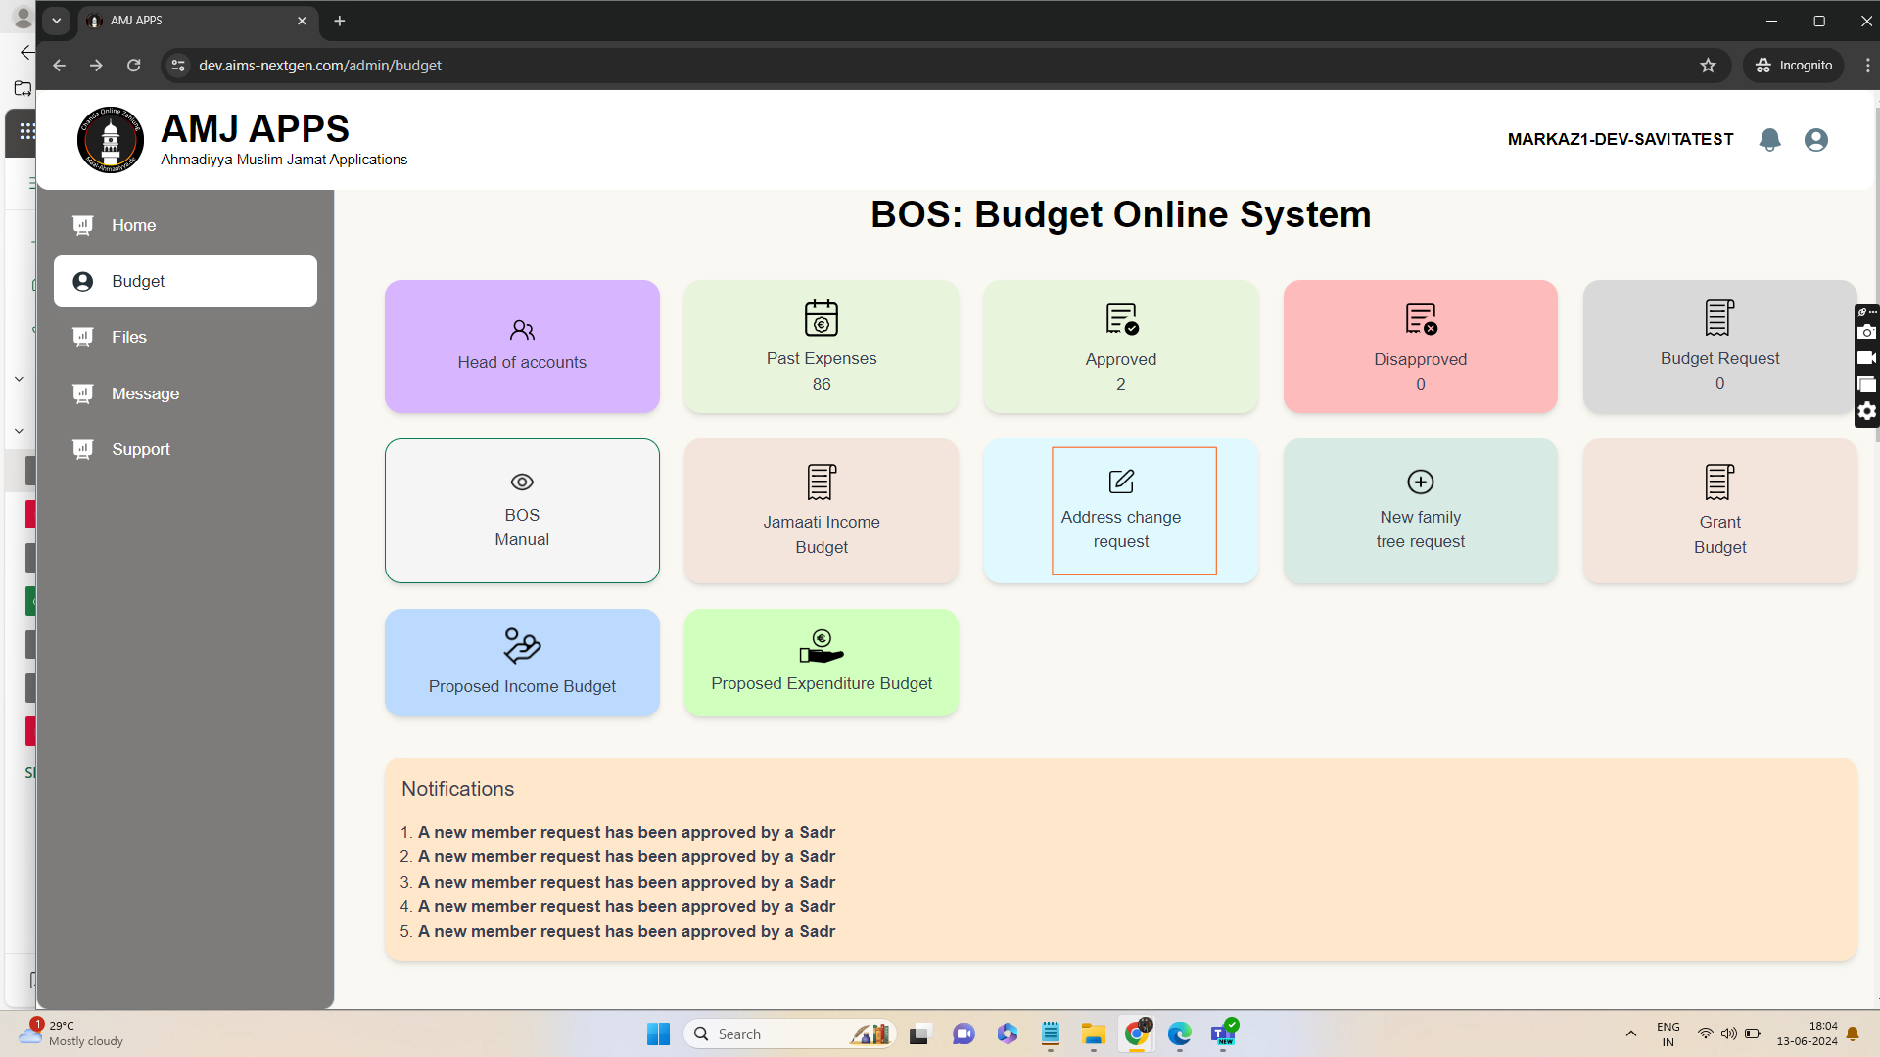This screenshot has width=1880, height=1057.
Task: Open the overlay settings gear icon
Action: pyautogui.click(x=1867, y=411)
